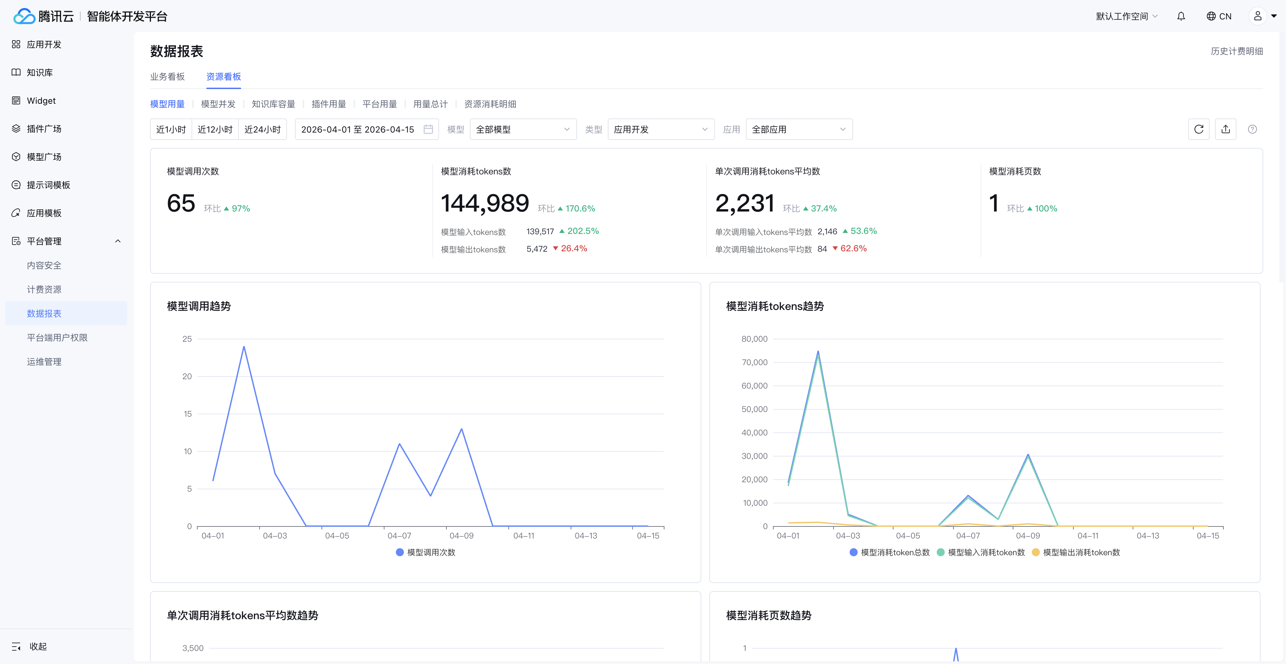
Task: Open the notification bell
Action: (1181, 16)
